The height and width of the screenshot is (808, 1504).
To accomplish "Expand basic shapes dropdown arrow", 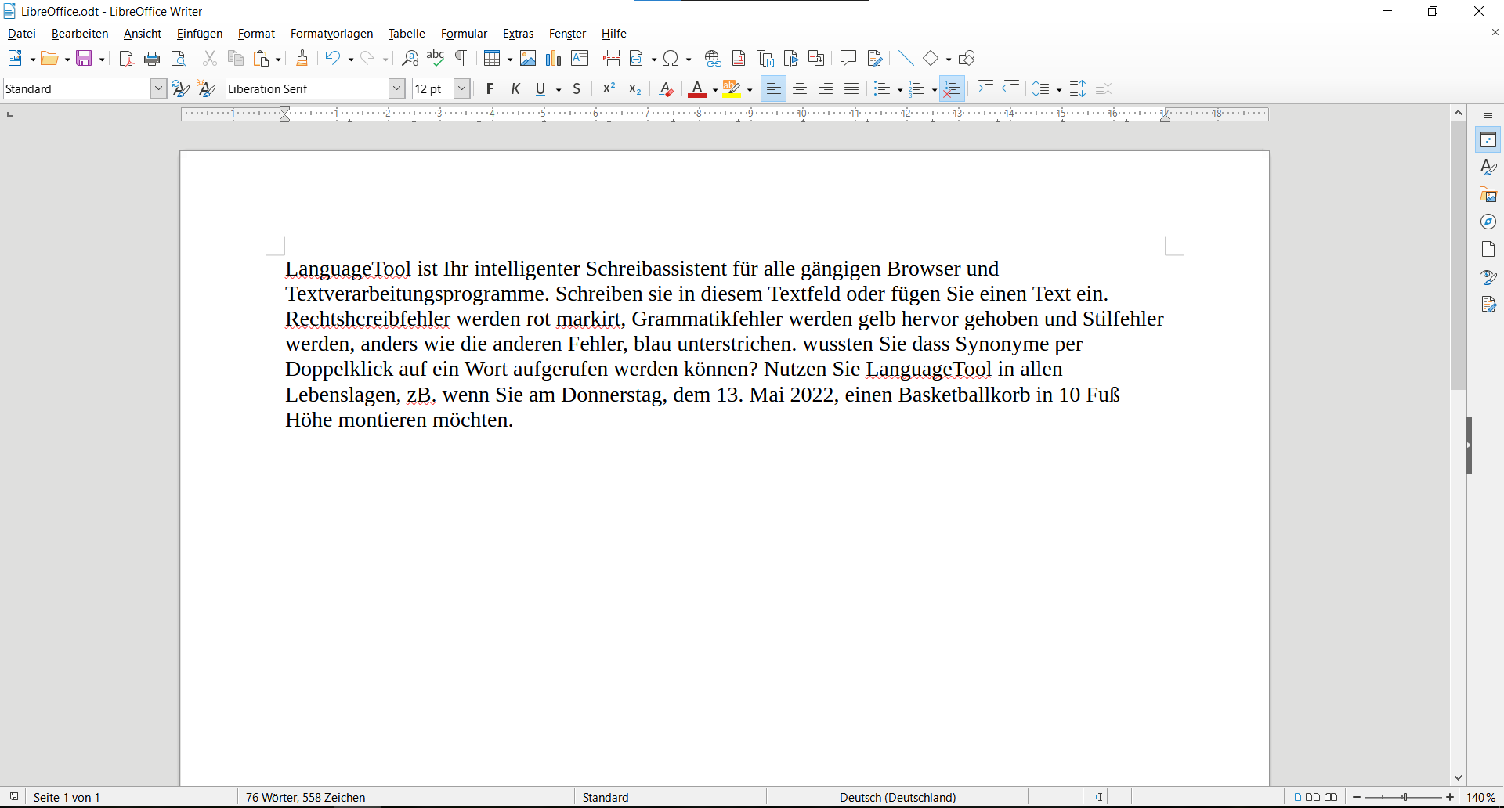I will pyautogui.click(x=949, y=59).
